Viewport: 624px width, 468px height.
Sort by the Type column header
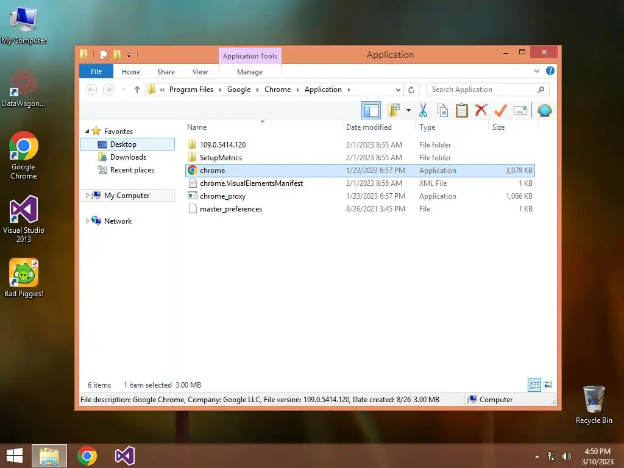(452, 127)
